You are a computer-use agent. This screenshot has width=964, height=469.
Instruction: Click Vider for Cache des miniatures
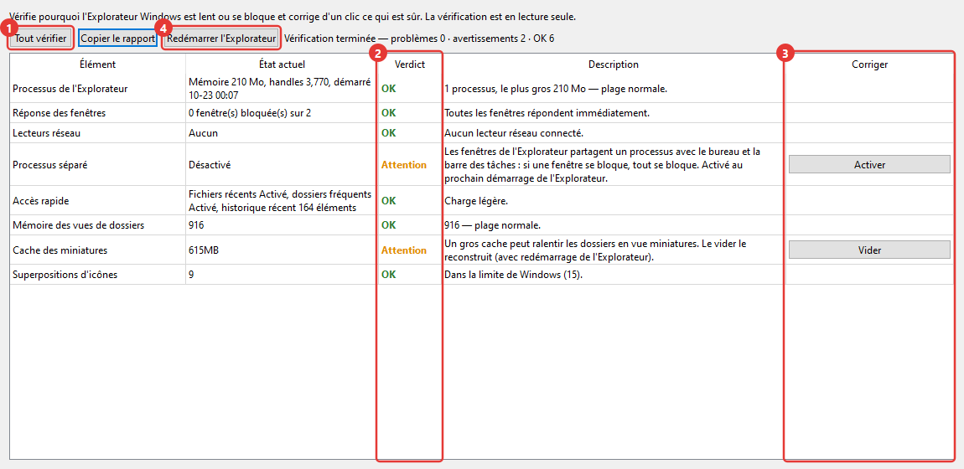point(869,250)
